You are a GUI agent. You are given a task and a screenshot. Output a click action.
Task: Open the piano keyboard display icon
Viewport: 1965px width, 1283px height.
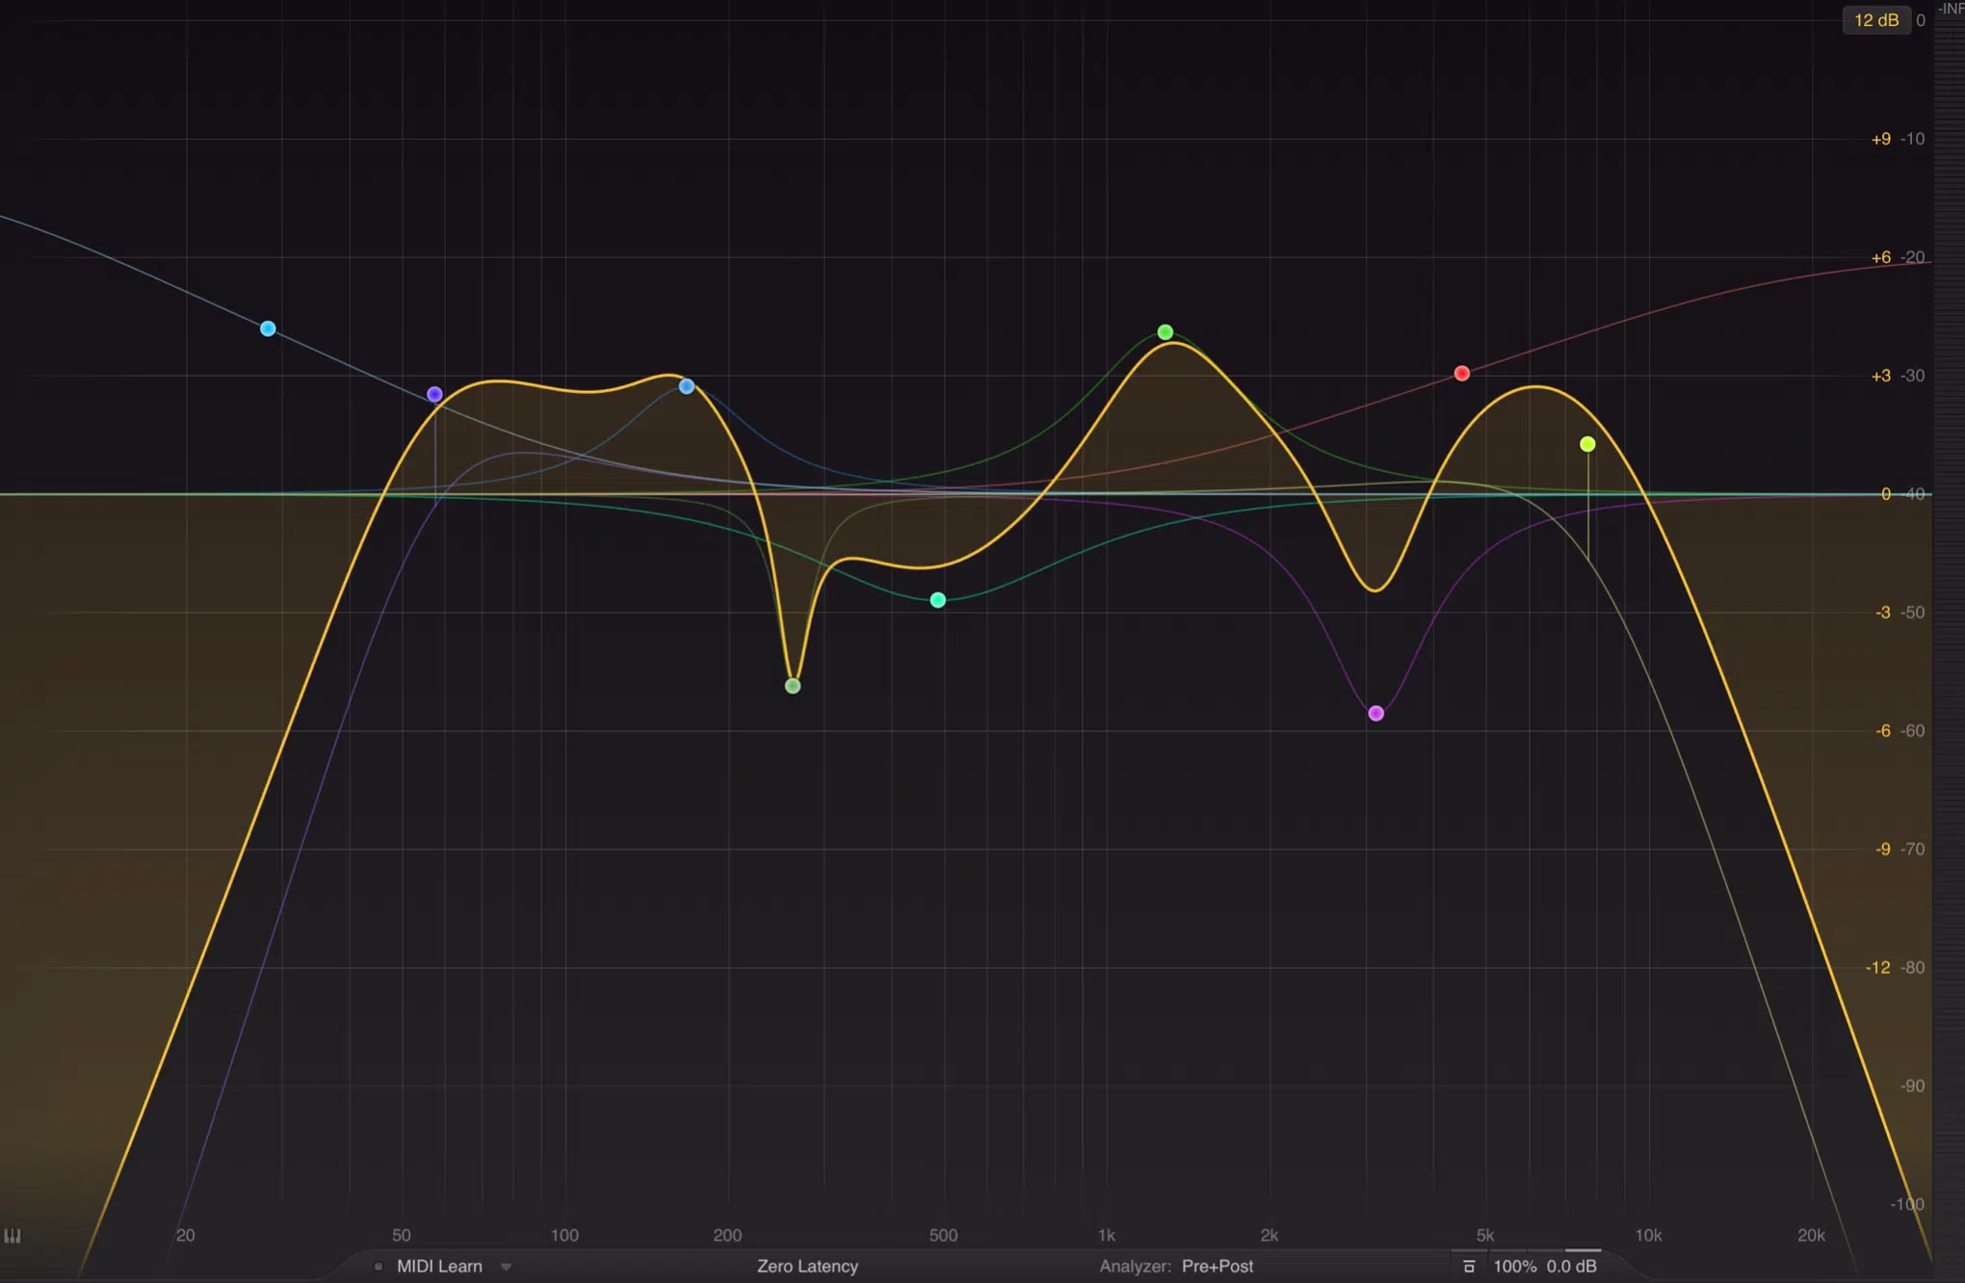[13, 1236]
